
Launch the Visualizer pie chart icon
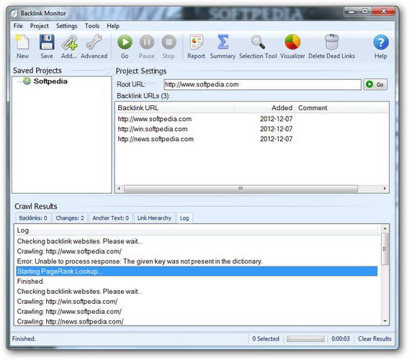pyautogui.click(x=292, y=42)
